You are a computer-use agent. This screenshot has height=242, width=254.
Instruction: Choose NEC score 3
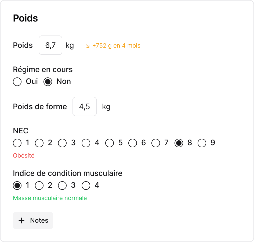(63, 143)
